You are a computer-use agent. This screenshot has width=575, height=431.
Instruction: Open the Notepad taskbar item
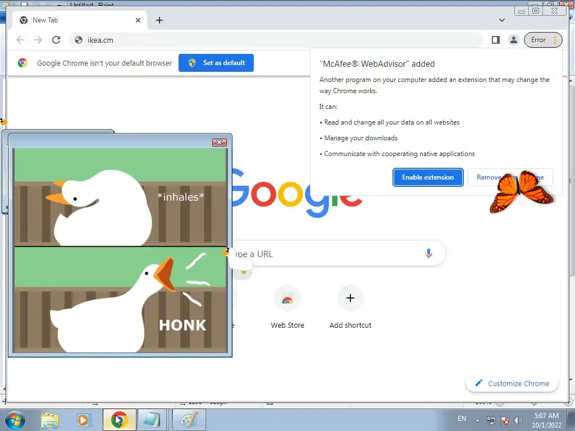tap(152, 420)
